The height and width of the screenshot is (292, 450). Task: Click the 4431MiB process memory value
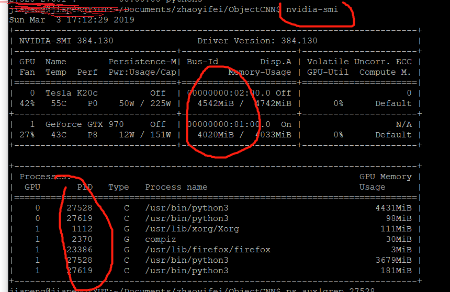click(x=393, y=208)
